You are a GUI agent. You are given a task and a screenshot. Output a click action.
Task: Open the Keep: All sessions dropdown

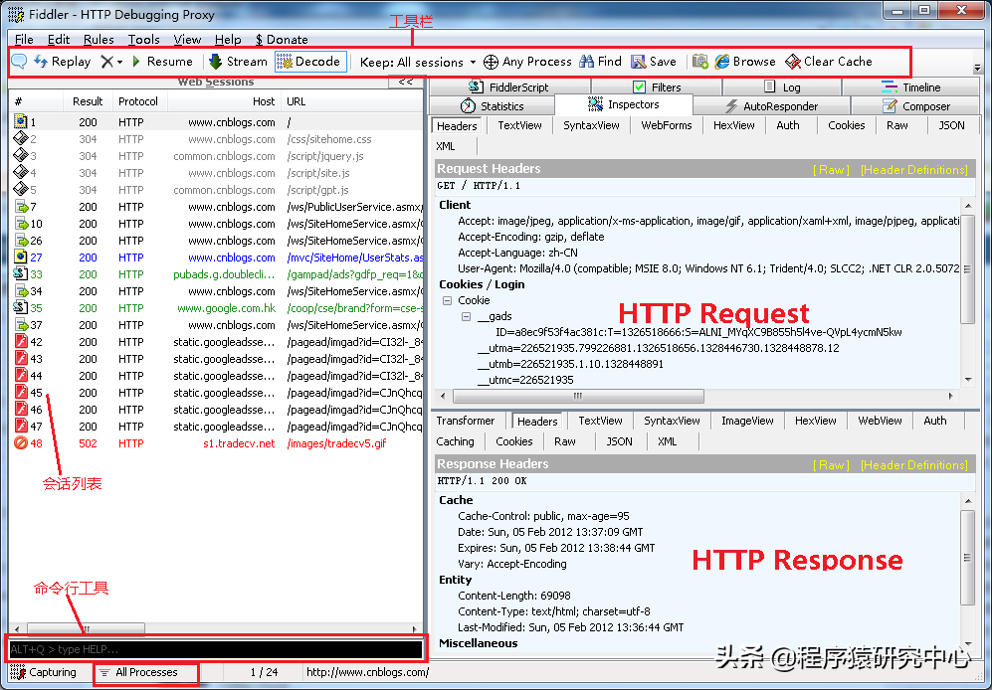coord(416,61)
